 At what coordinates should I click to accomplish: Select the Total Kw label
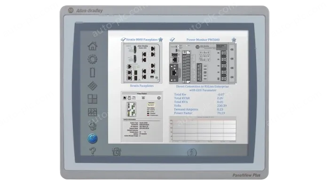(180, 94)
